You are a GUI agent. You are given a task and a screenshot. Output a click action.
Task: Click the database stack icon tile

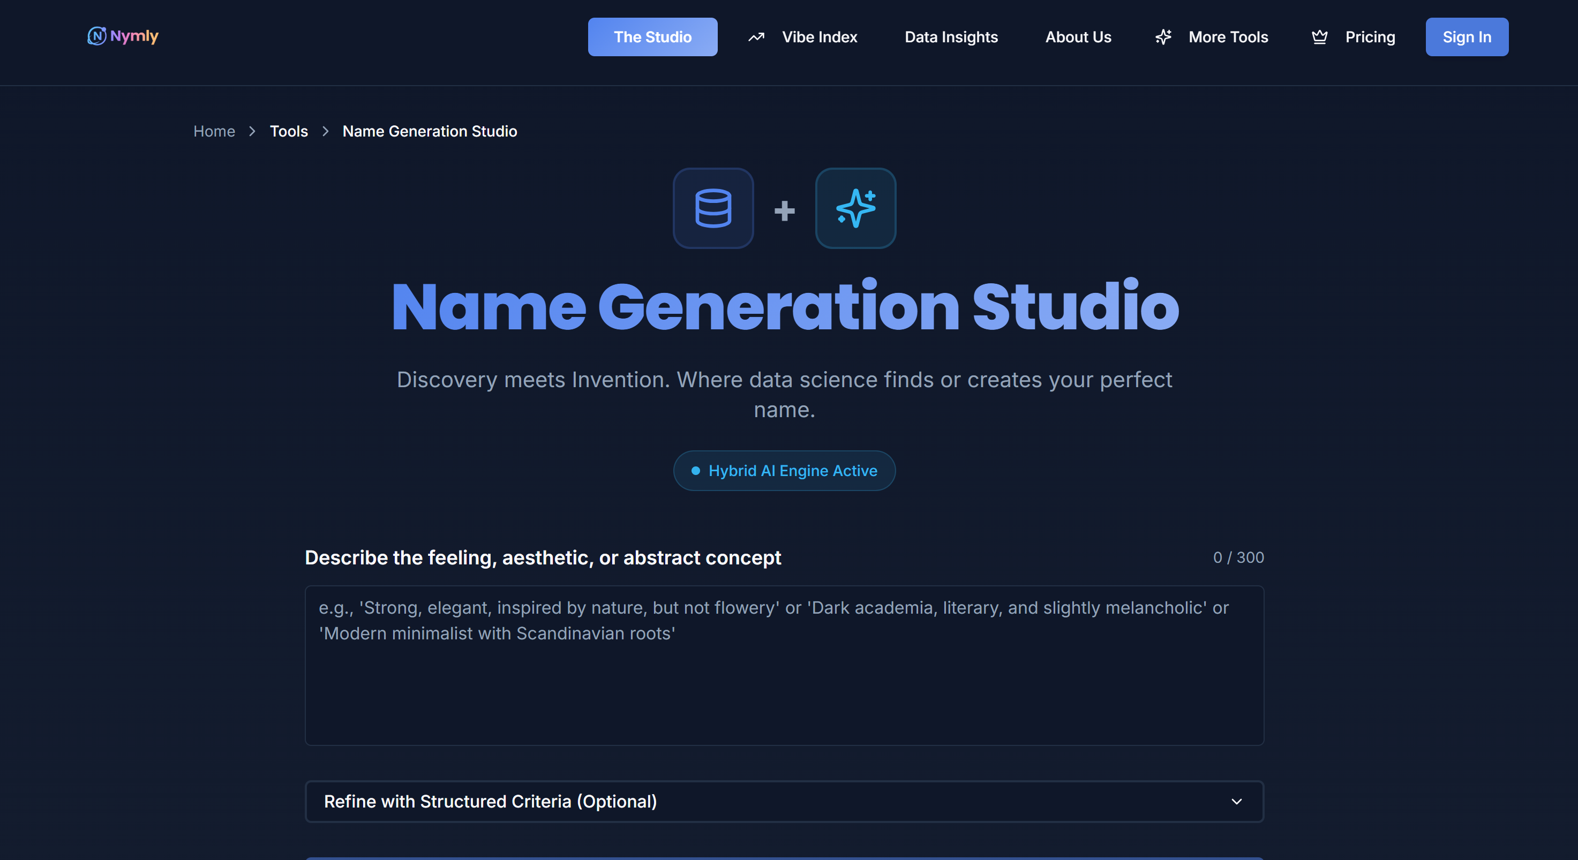[713, 208]
